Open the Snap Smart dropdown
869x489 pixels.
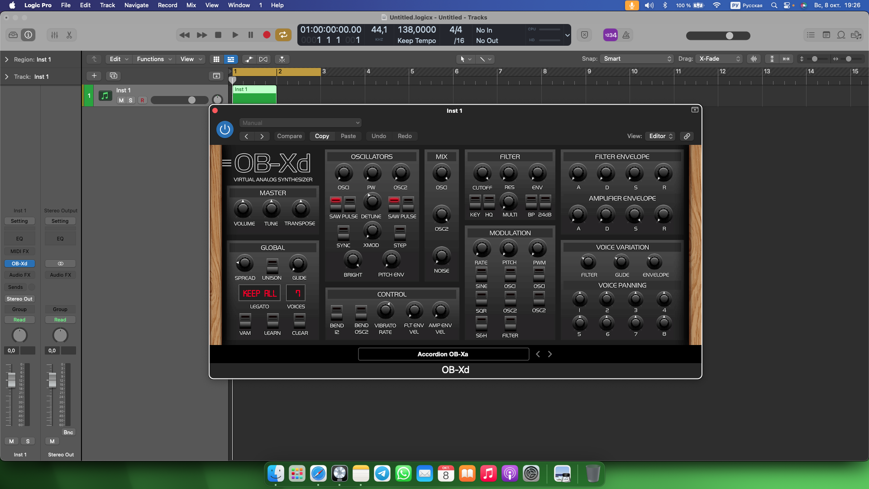pos(637,59)
